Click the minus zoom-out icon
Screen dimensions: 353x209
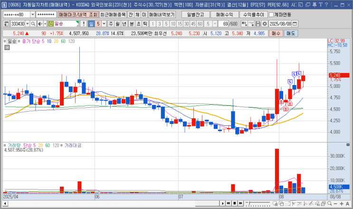pos(335,204)
